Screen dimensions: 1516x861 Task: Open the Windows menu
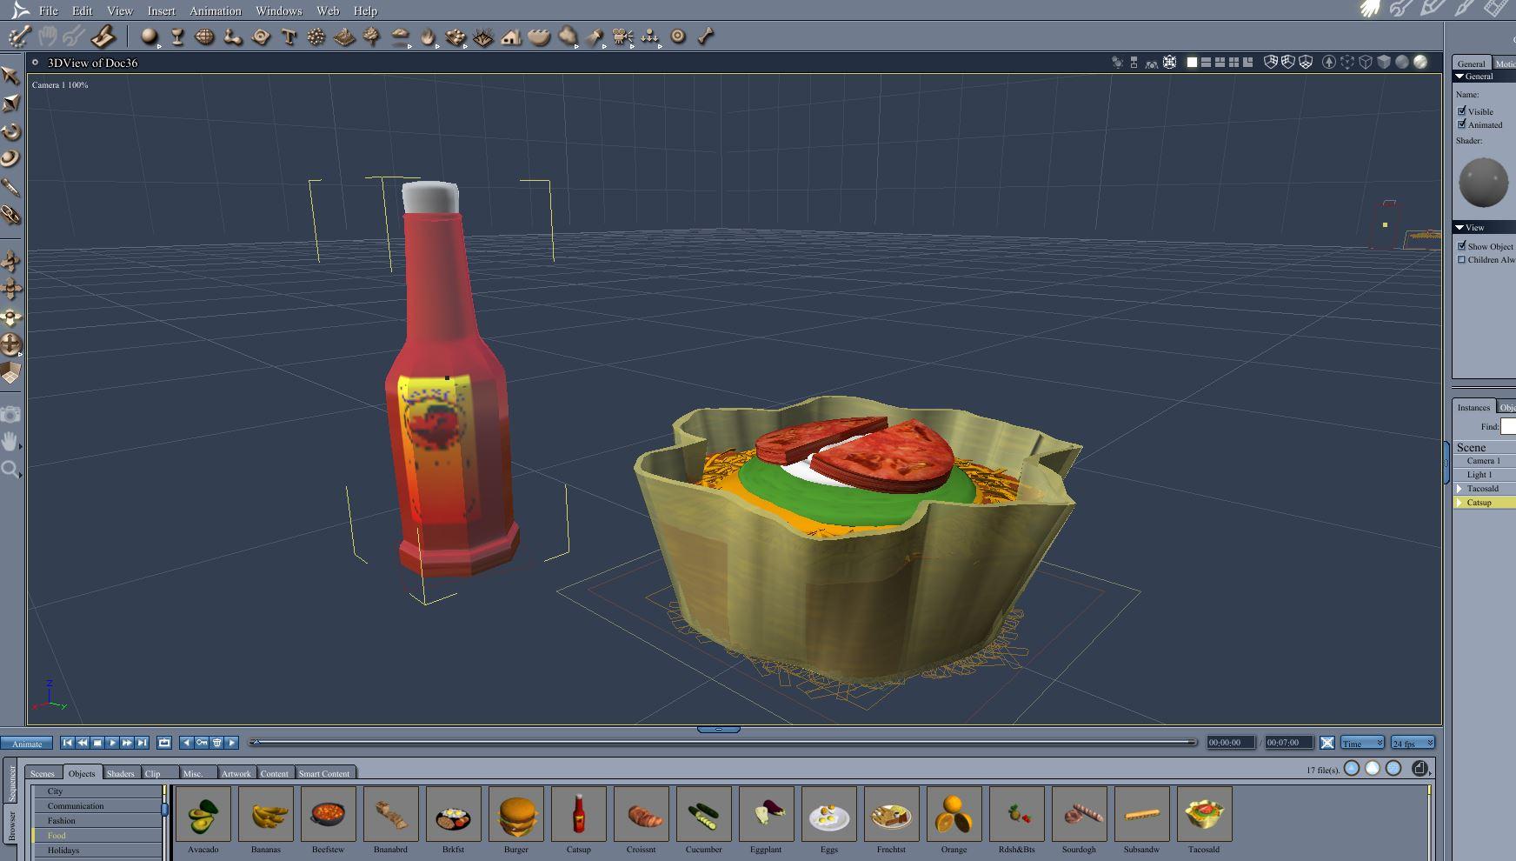click(279, 10)
